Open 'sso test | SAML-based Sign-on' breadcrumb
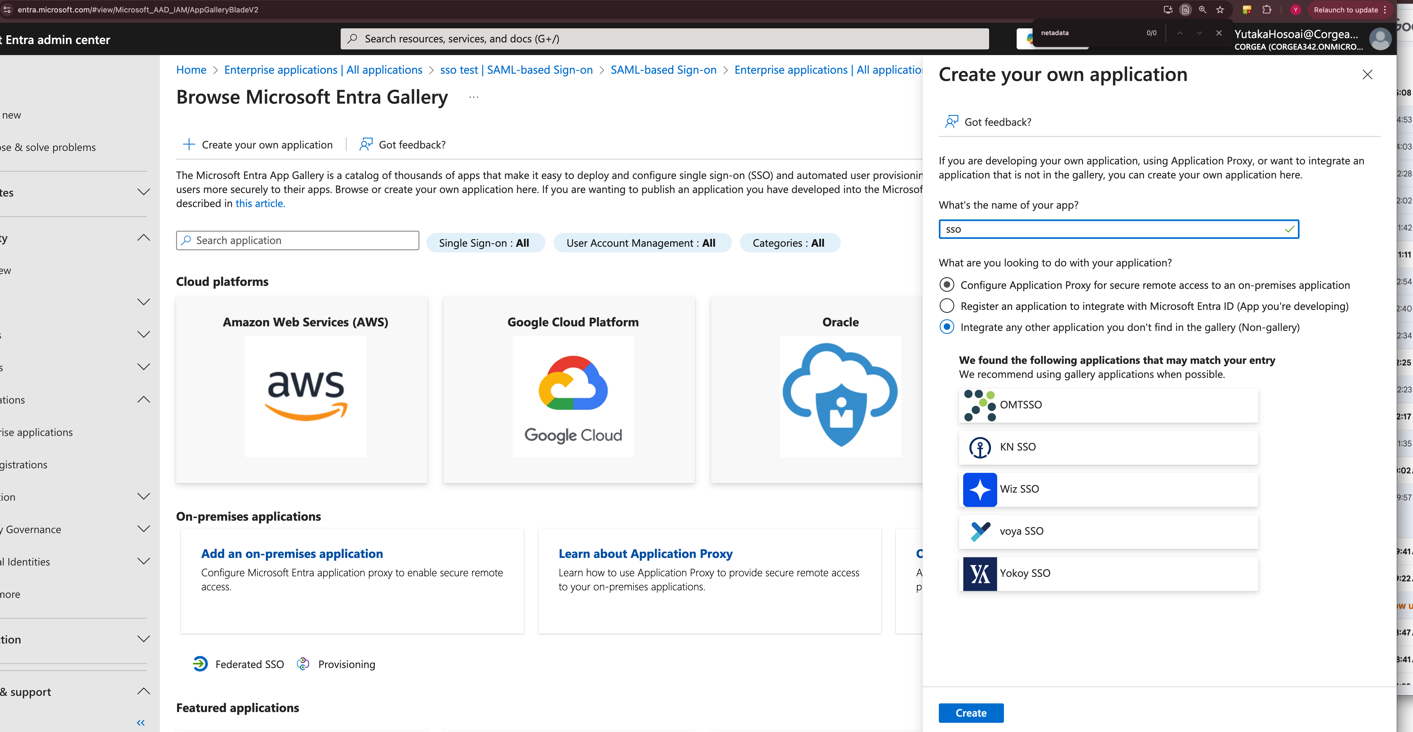Image resolution: width=1413 pixels, height=732 pixels. pos(516,70)
